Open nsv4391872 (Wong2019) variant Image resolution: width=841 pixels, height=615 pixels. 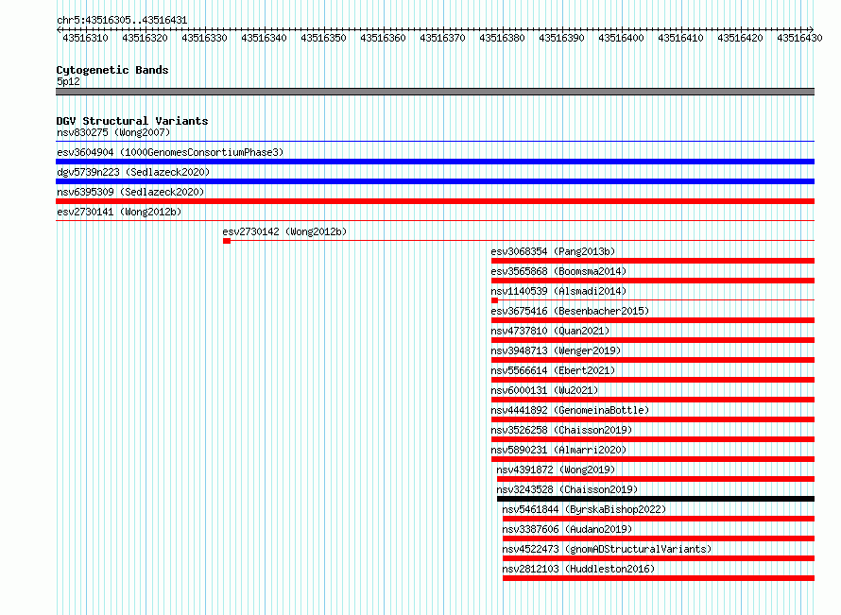pos(556,470)
